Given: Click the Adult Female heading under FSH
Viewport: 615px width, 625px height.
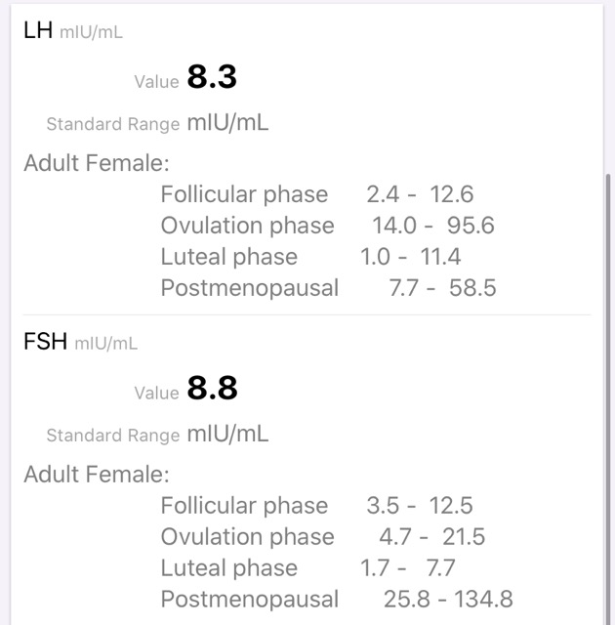Looking at the screenshot, I should (97, 475).
